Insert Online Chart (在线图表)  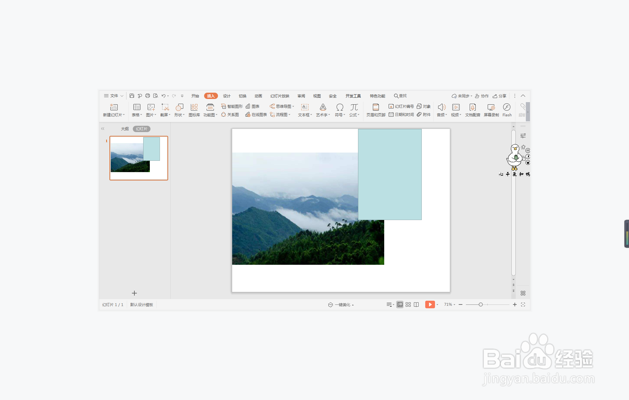pos(256,115)
